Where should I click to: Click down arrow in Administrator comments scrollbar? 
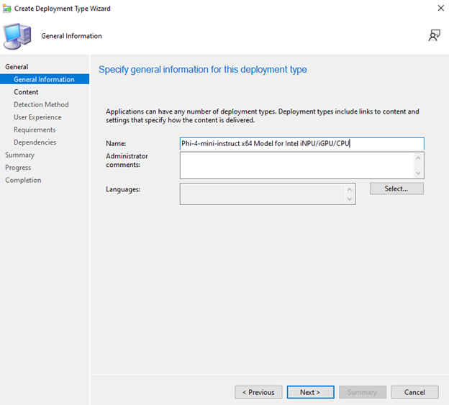[x=418, y=173]
